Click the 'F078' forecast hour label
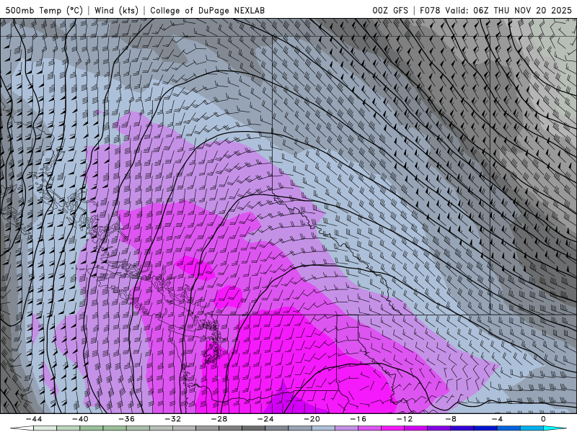 coord(430,10)
